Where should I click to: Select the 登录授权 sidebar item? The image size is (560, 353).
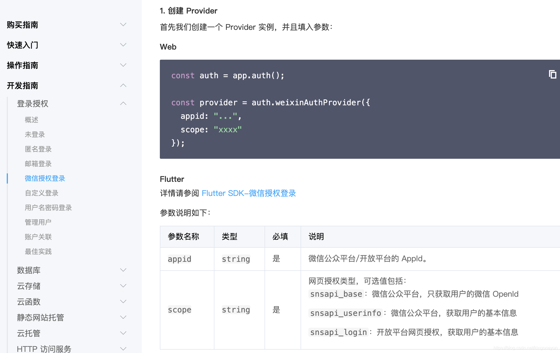tap(33, 104)
